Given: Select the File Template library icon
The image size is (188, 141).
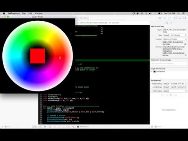Looking at the screenshot, I should (162, 95).
